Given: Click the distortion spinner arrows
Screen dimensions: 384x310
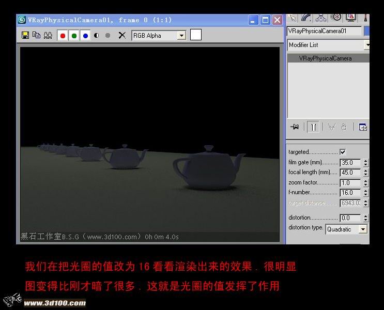Looking at the screenshot, I should point(365,218).
